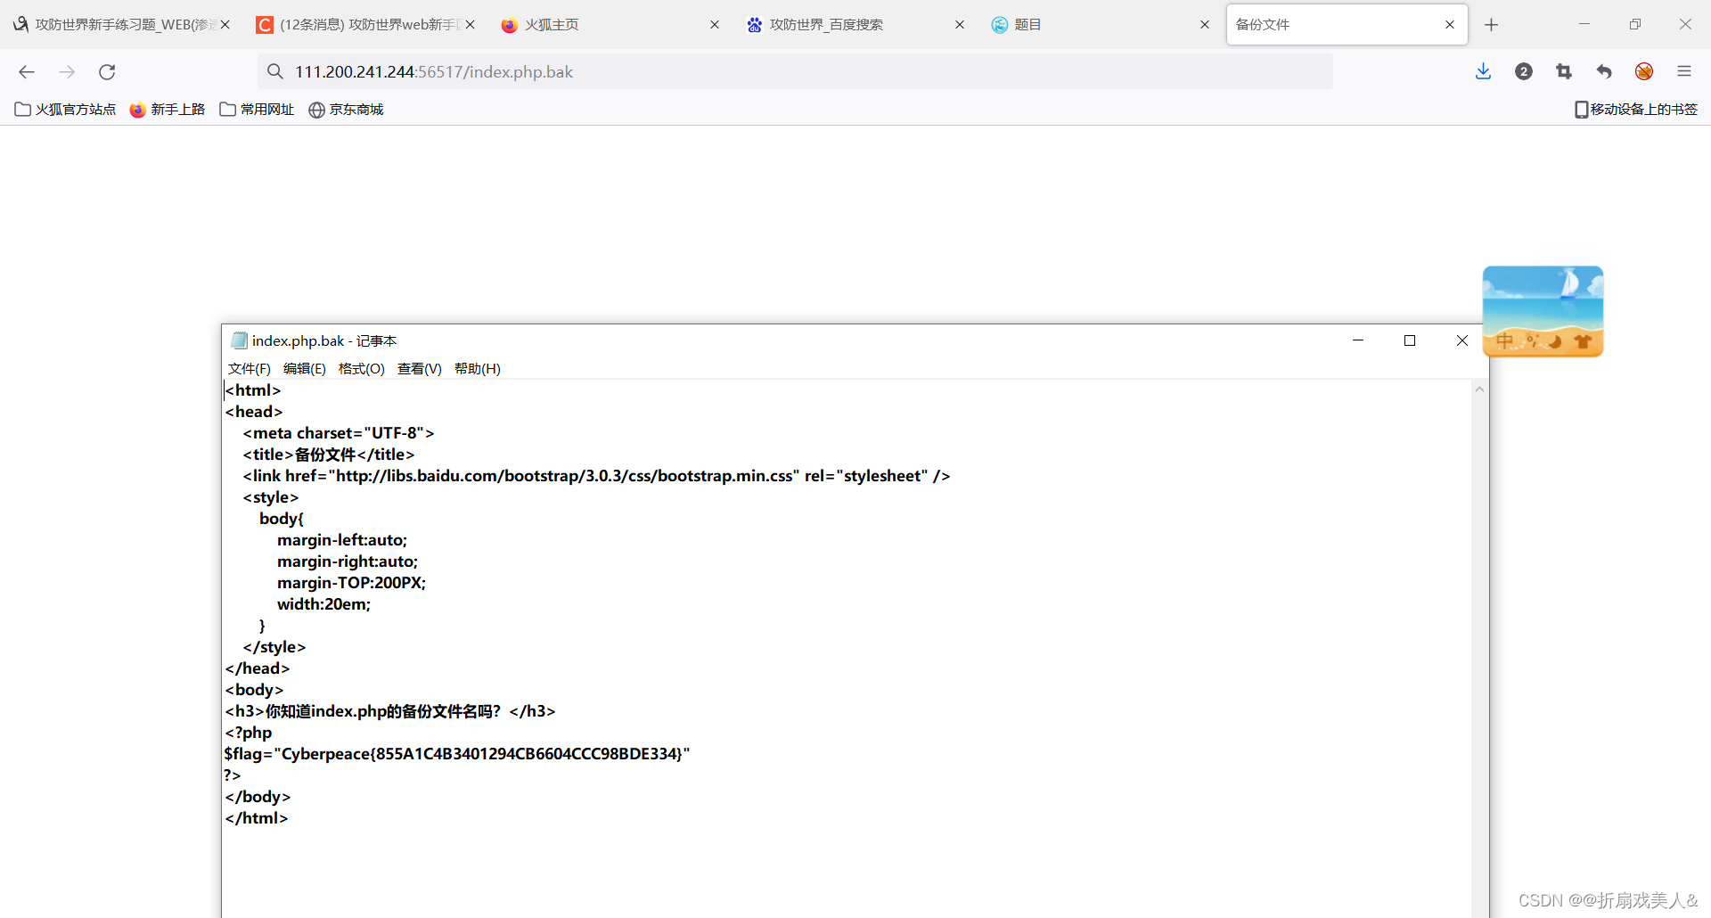Viewport: 1711px width, 918px height.
Task: Click the shirt skin icon on IME widget
Action: click(x=1584, y=340)
